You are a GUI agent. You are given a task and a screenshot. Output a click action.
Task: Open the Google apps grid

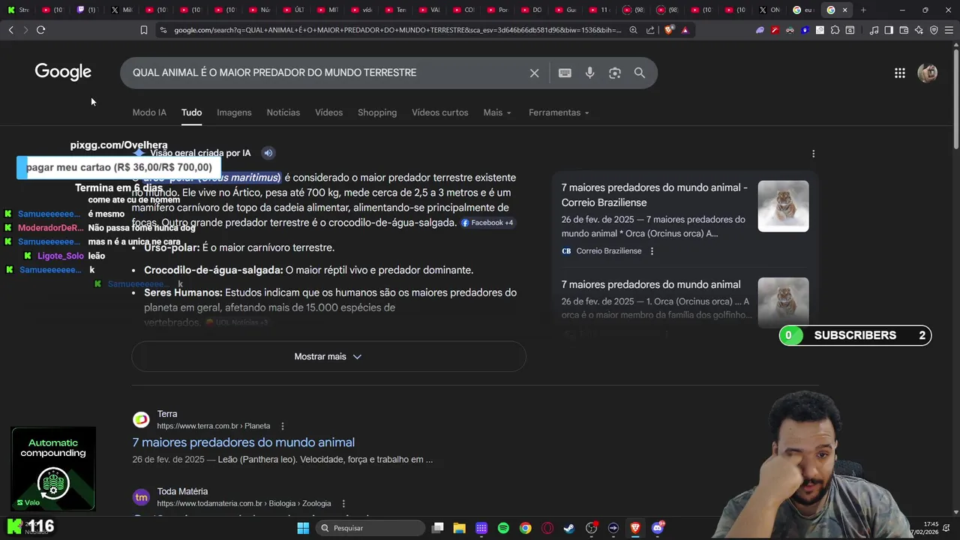[899, 73]
